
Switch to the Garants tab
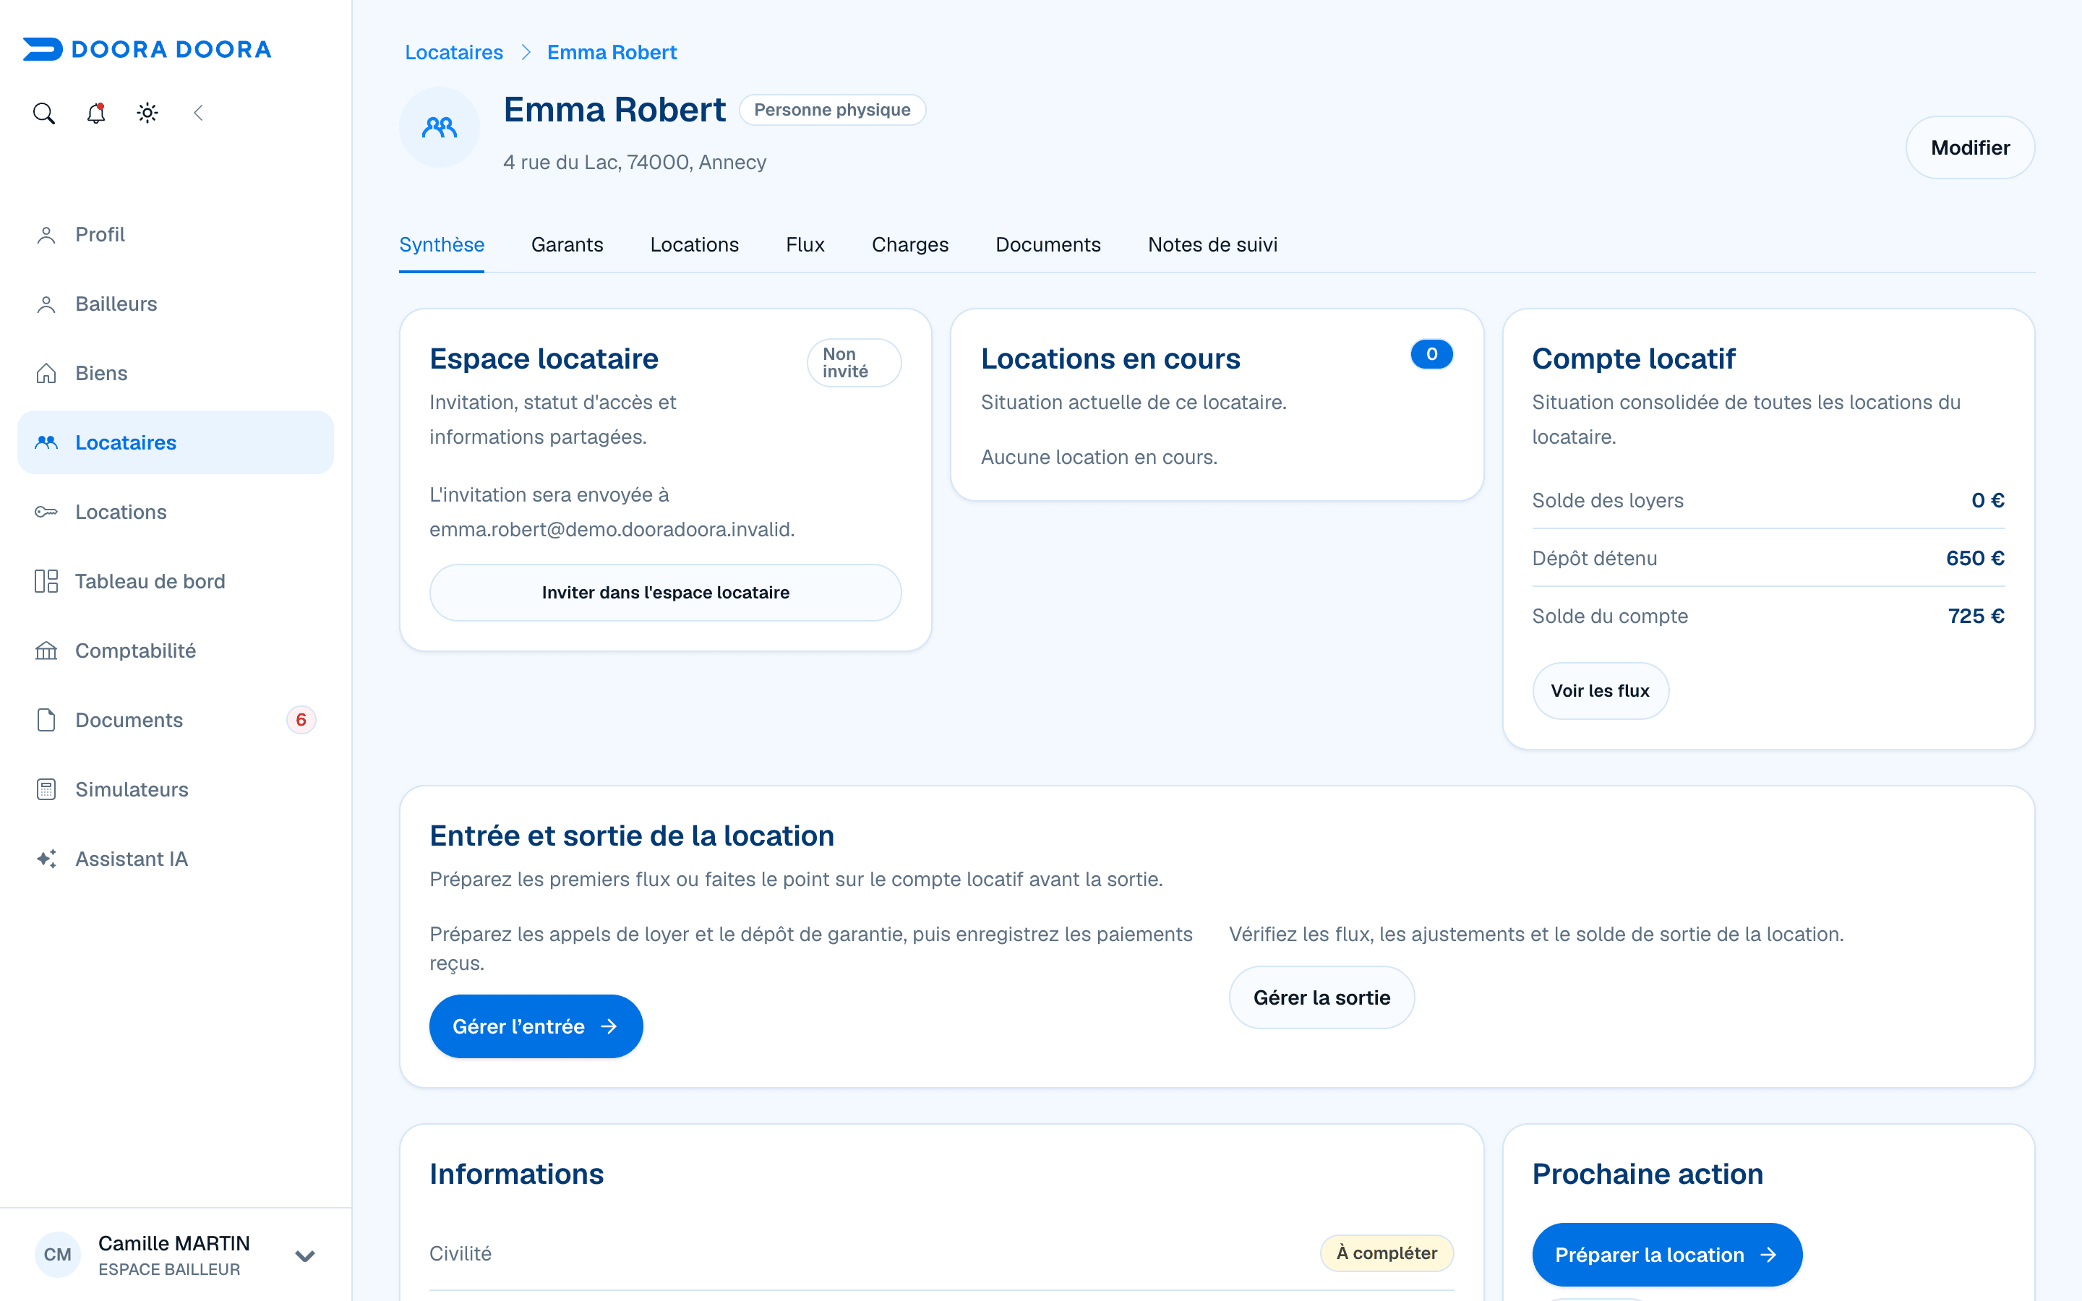coord(567,244)
